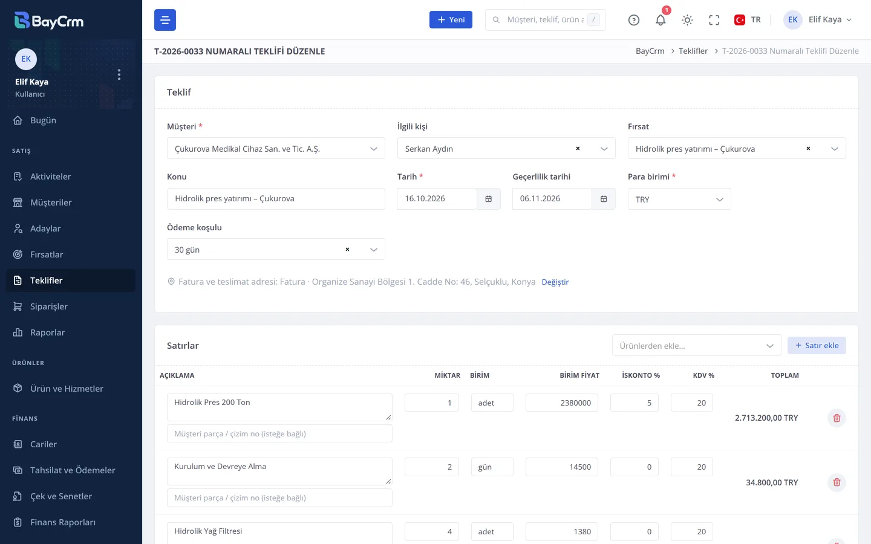Edit unit price 2380000 field

[x=562, y=403]
